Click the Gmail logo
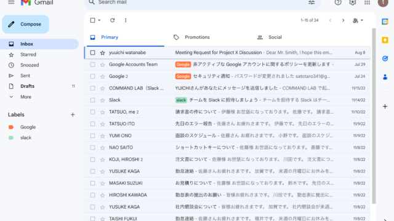The height and width of the screenshot is (221, 394). [x=37, y=2]
